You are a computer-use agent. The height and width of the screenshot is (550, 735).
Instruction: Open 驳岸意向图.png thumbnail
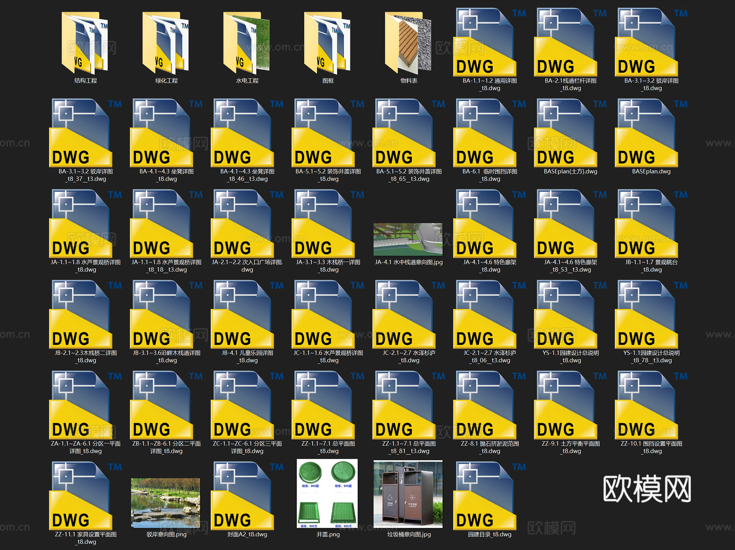166,503
